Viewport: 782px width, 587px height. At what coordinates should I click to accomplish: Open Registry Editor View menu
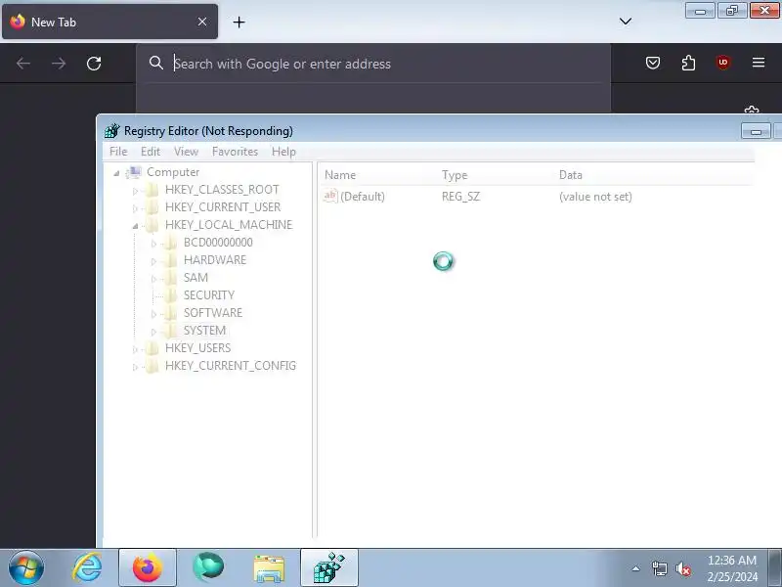(x=186, y=152)
